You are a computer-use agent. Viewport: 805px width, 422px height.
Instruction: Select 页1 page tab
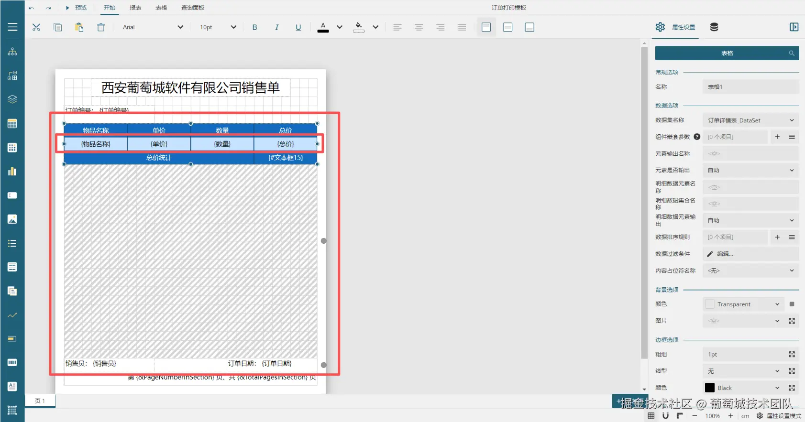pos(40,401)
